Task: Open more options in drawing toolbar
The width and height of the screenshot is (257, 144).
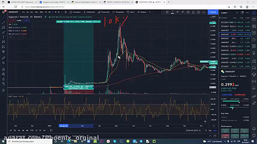Action: click(x=204, y=12)
